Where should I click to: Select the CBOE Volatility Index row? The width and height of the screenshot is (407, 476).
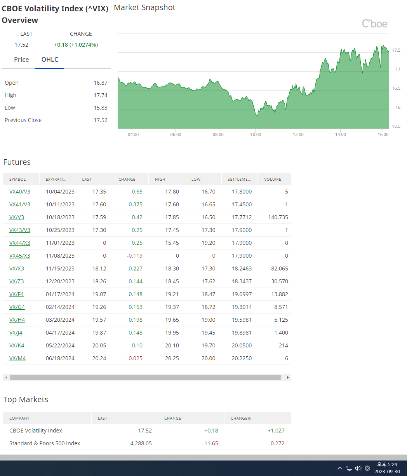coord(147,431)
